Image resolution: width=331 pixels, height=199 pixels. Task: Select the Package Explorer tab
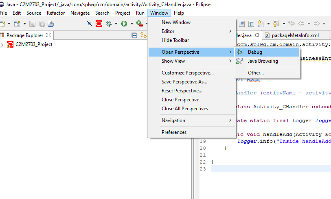[25, 35]
